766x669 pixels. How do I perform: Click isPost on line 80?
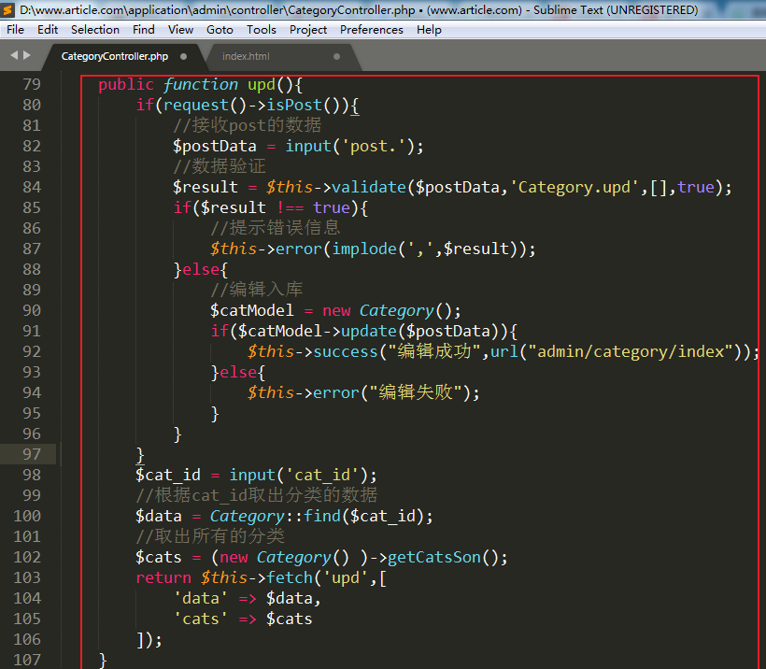[x=294, y=105]
